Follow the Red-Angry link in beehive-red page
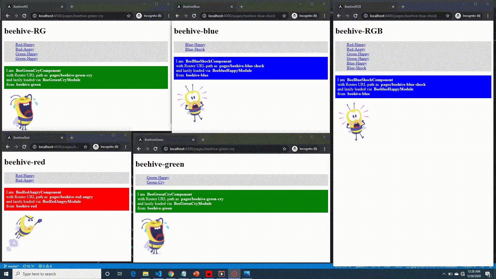 (x=25, y=180)
